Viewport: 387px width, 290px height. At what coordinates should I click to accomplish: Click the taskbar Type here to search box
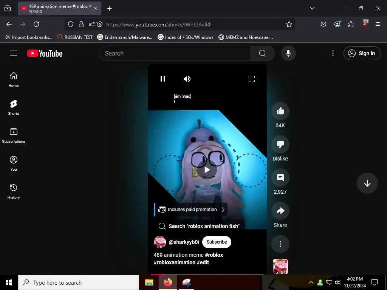pos(79,282)
